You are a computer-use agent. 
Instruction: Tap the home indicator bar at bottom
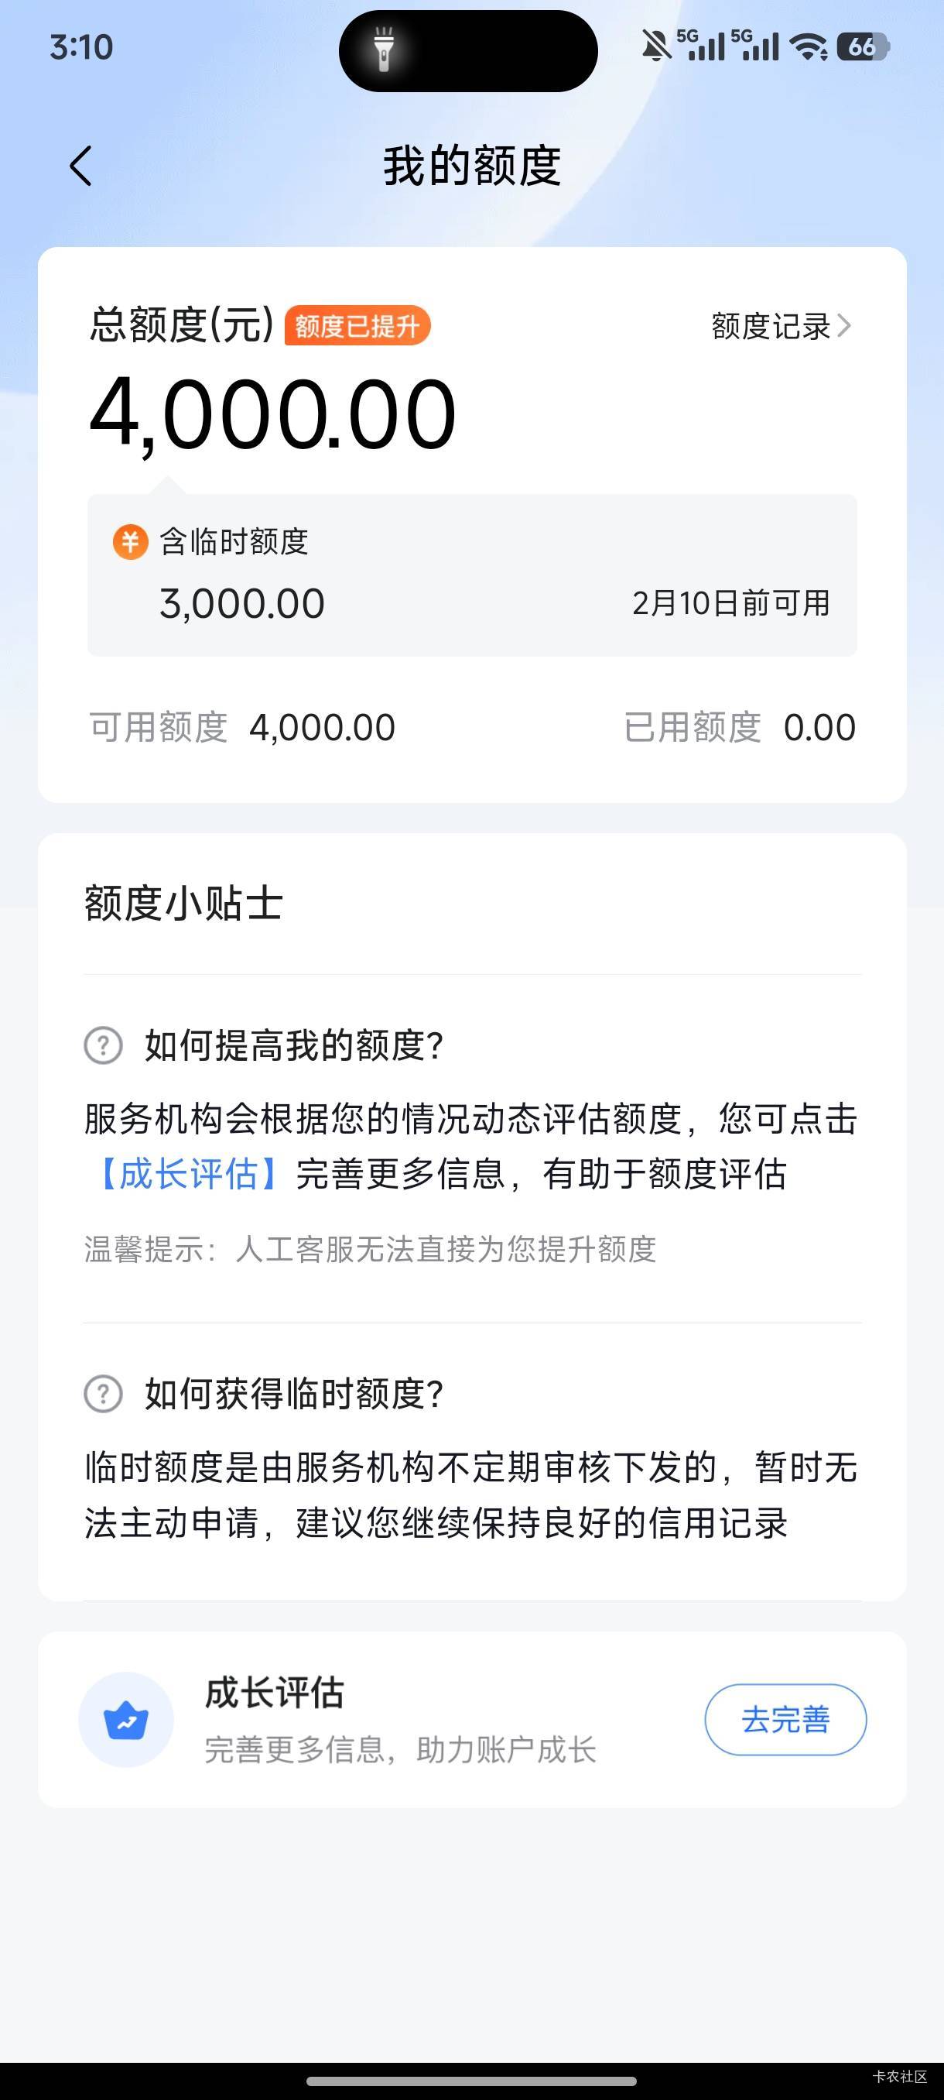(471, 2081)
